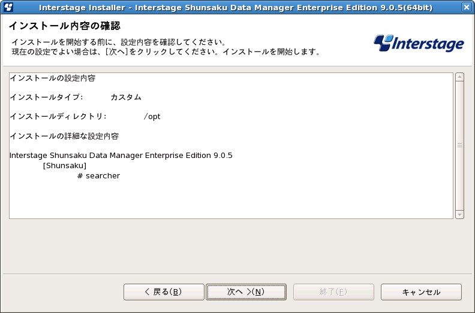Click the Enterprise Edition 9.0.5 product line
Screen dimensions: 475x313
point(121,156)
